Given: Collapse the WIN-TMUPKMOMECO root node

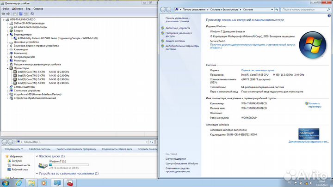Looking at the screenshot, I should 4,19.
